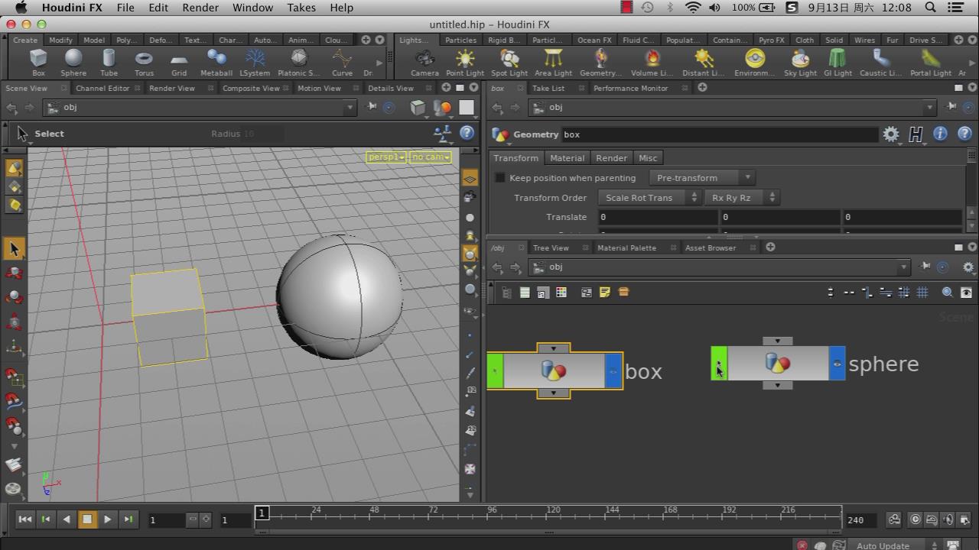The width and height of the screenshot is (979, 550).
Task: Add a Camera from the shelf
Action: (x=424, y=62)
